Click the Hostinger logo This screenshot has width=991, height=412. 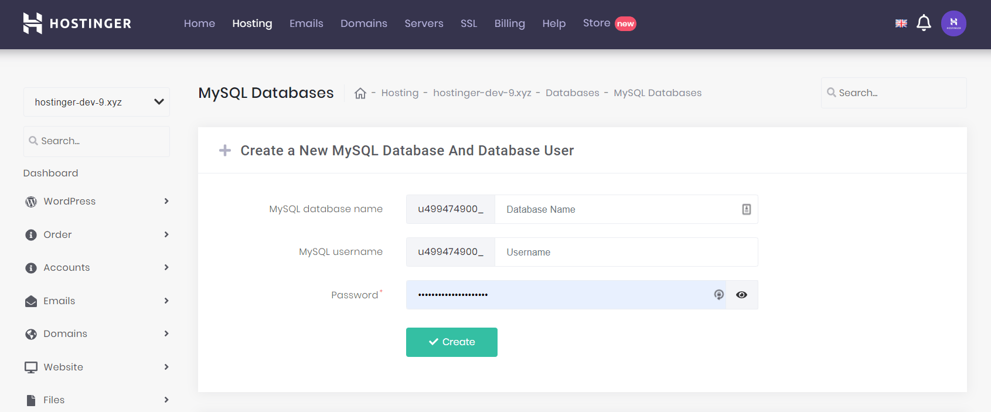tap(77, 23)
